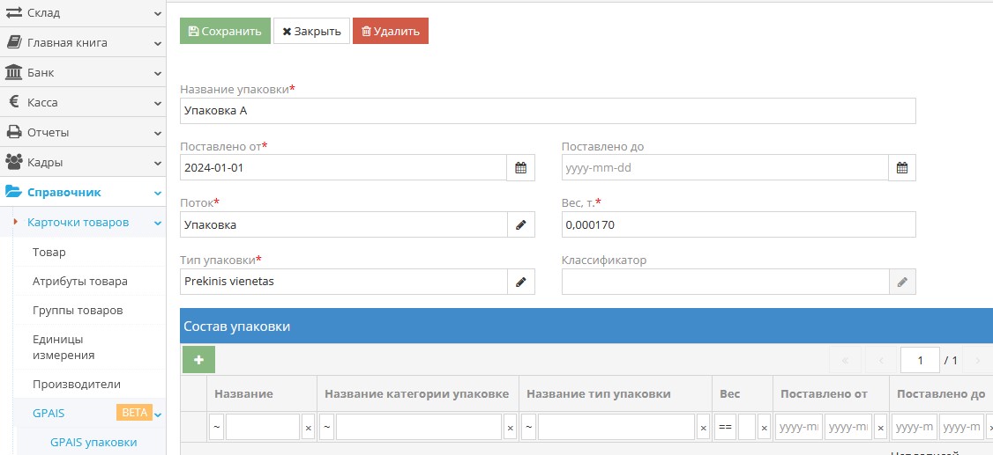
Task: Click the red Удалить button
Action: click(390, 31)
